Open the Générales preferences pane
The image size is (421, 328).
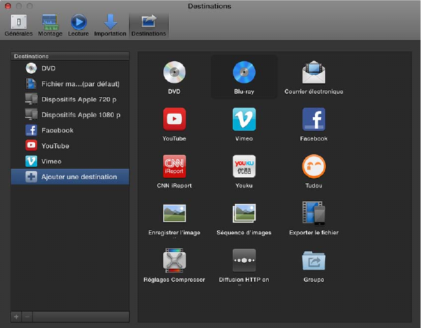point(19,25)
